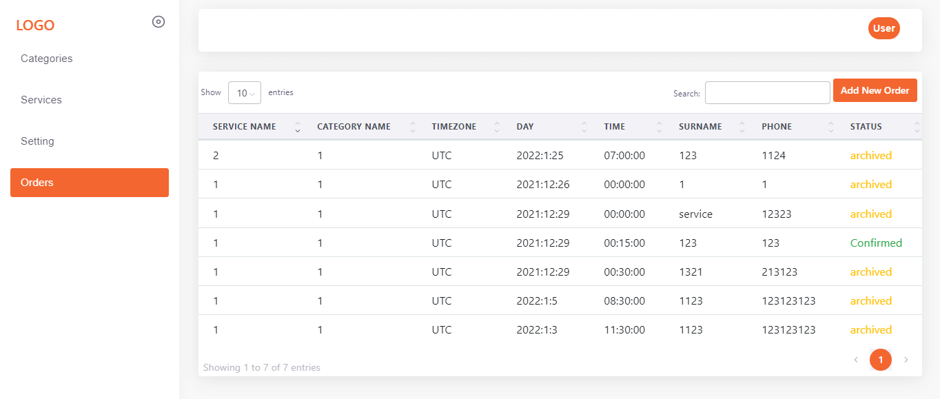
Task: Sort by Time column arrows
Action: (659, 127)
